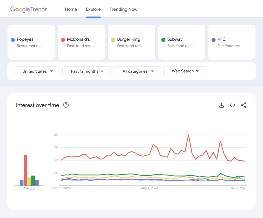Click the blue Popeyes color dot
263x218 pixels.
pos(13,40)
